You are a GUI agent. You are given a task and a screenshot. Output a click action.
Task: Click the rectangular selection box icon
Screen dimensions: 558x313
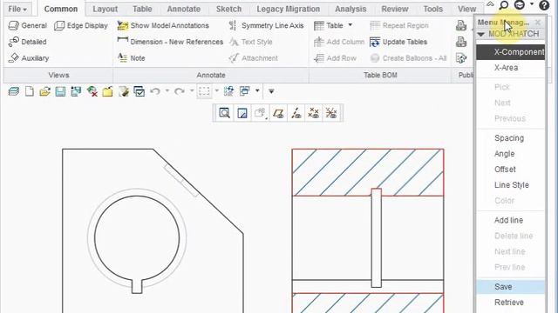pos(204,91)
